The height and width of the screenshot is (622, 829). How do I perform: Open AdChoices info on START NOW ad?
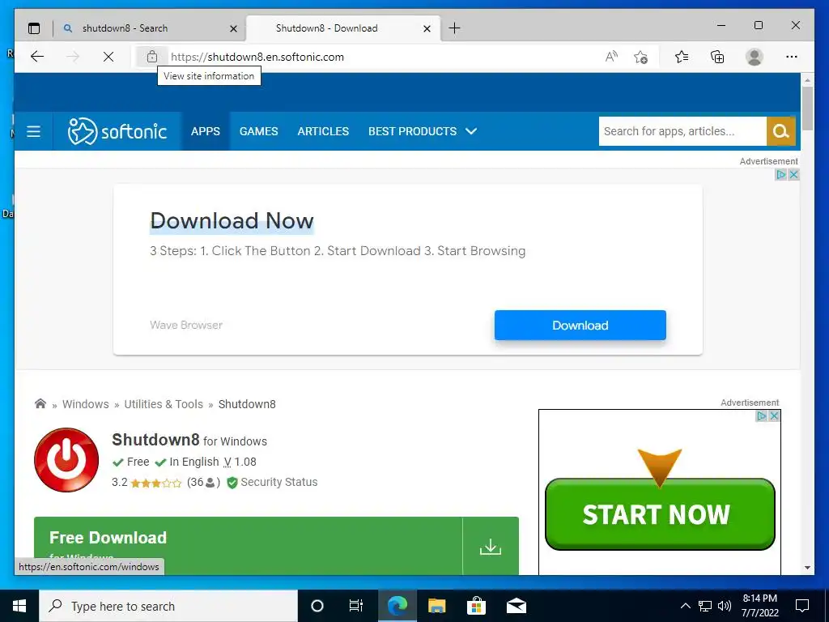[761, 416]
